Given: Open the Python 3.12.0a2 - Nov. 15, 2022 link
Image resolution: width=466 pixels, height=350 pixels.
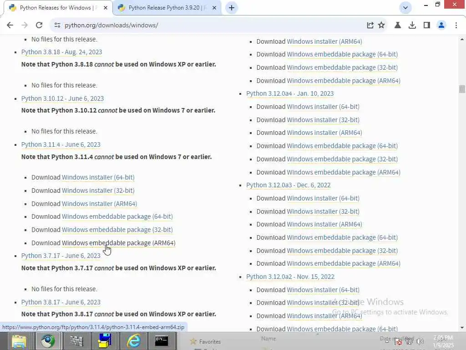Looking at the screenshot, I should click(x=290, y=277).
